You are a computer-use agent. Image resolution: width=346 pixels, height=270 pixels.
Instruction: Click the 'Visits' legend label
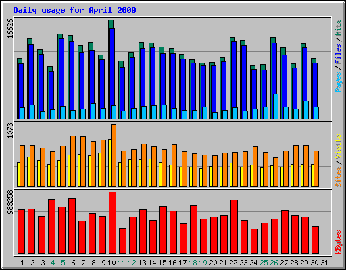pyautogui.click(x=339, y=146)
